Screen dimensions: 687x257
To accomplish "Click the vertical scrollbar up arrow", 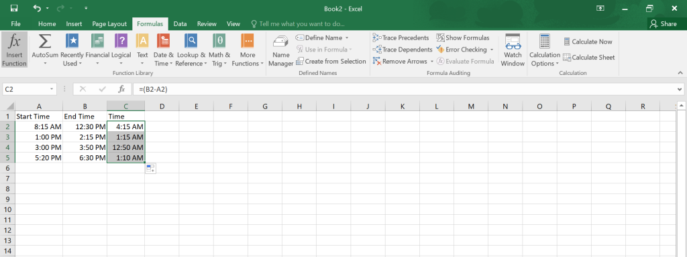I will (681, 106).
